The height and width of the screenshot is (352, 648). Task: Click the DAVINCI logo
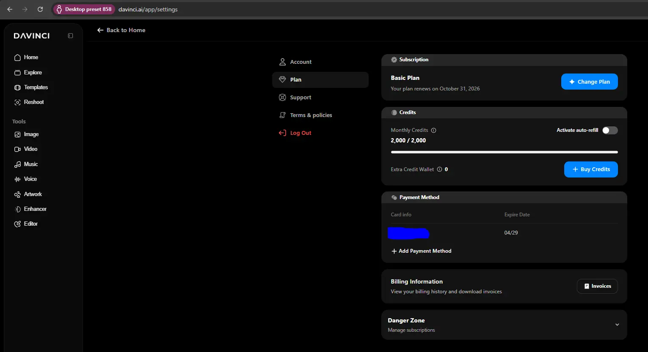pos(32,36)
